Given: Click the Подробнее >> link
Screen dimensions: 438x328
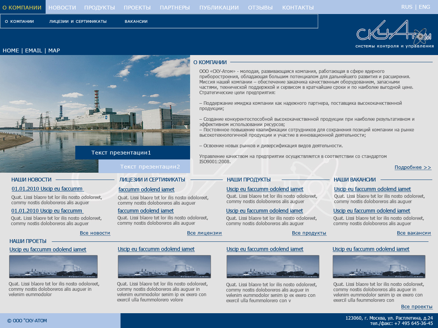Looking at the screenshot, I should (413, 167).
